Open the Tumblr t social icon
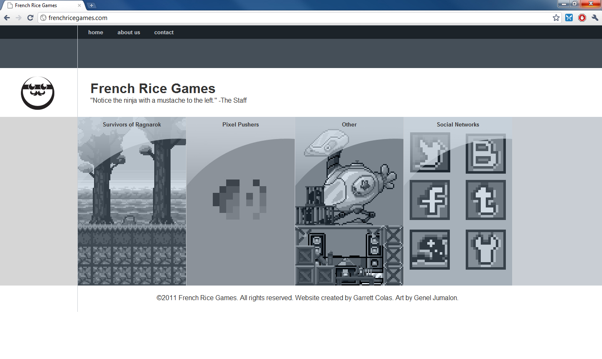Viewport: 602px width, 359px height. (486, 200)
